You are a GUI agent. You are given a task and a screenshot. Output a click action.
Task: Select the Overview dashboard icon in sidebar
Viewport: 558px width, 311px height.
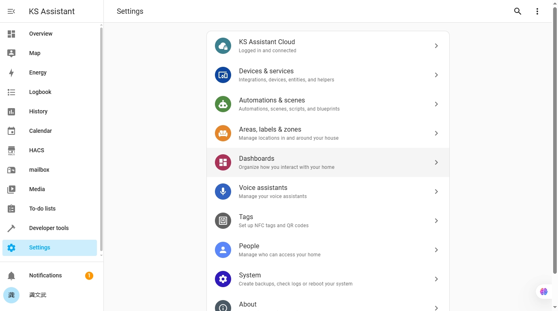click(11, 34)
